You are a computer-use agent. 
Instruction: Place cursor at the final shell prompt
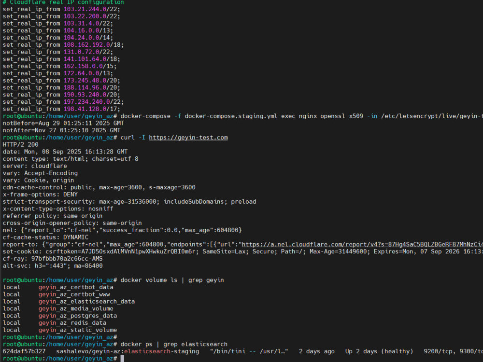click(122, 358)
